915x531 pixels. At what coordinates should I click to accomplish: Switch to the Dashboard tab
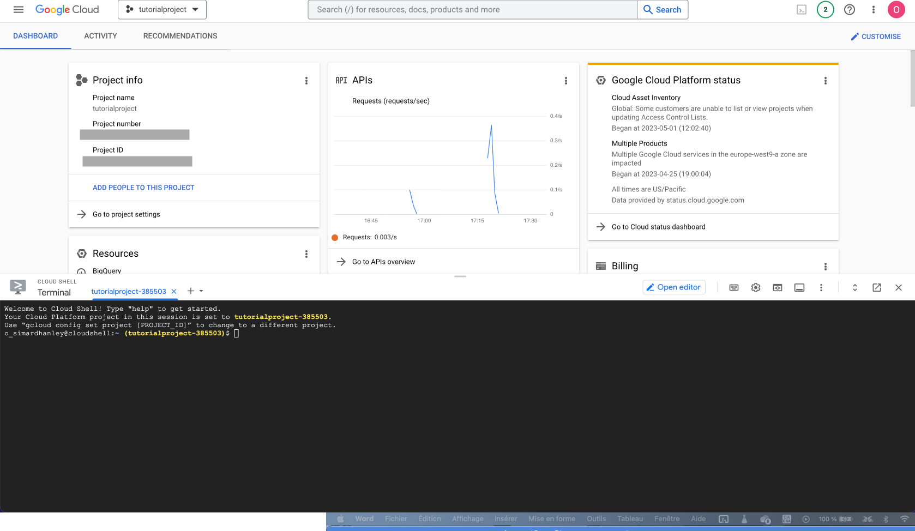(35, 36)
